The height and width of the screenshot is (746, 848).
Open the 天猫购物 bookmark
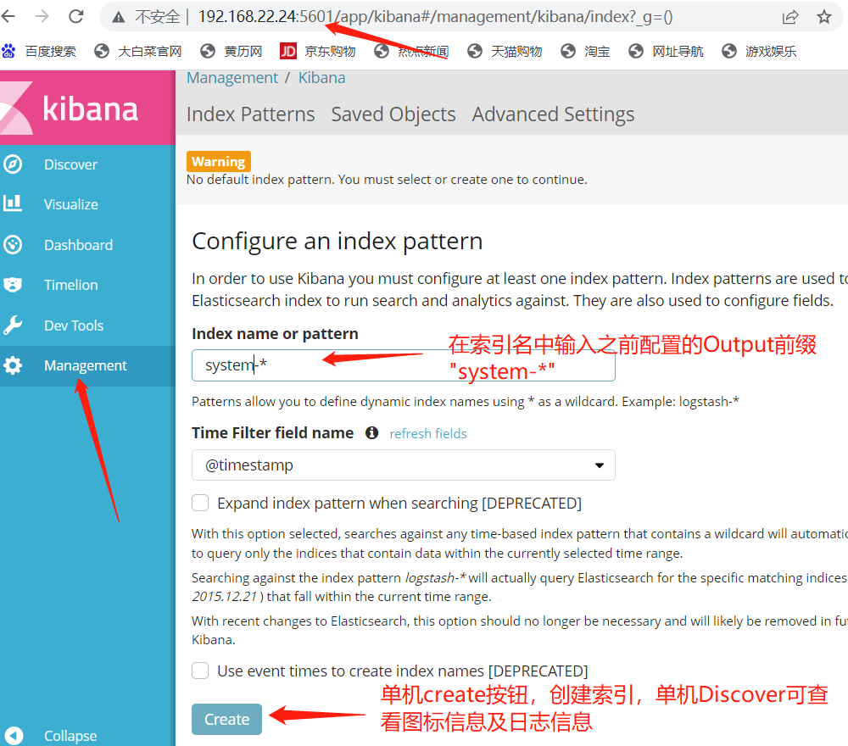click(505, 52)
